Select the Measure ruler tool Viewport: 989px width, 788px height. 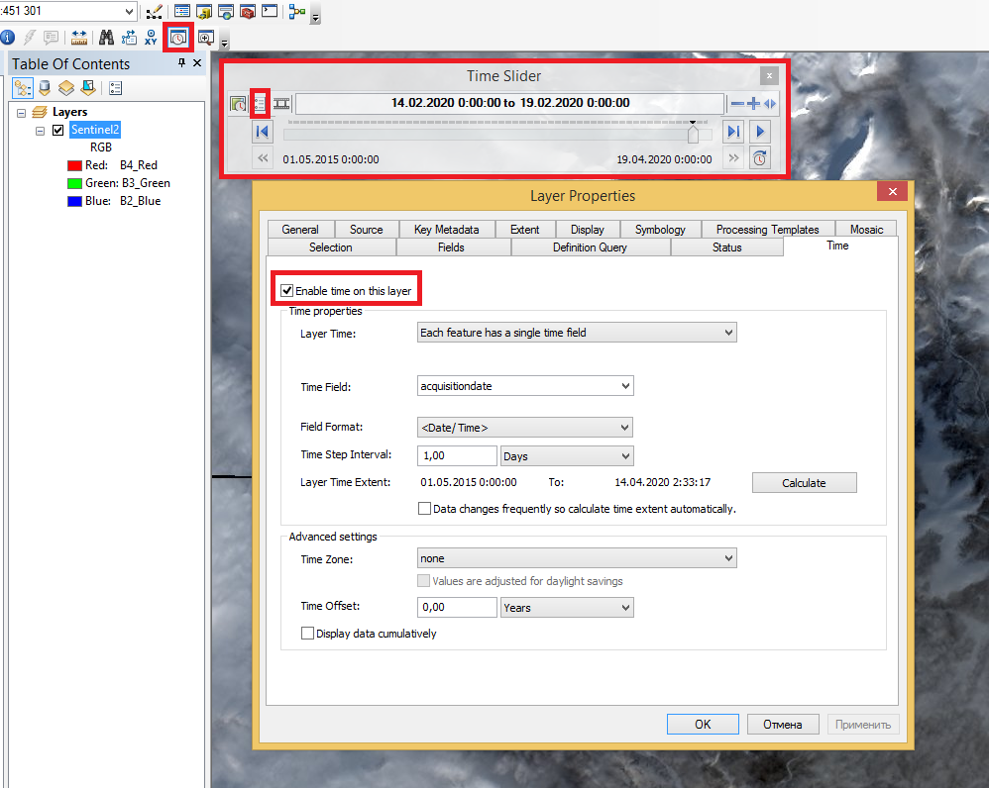(x=79, y=38)
